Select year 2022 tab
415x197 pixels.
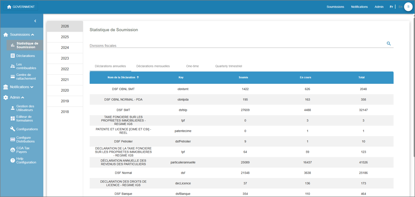click(x=65, y=69)
